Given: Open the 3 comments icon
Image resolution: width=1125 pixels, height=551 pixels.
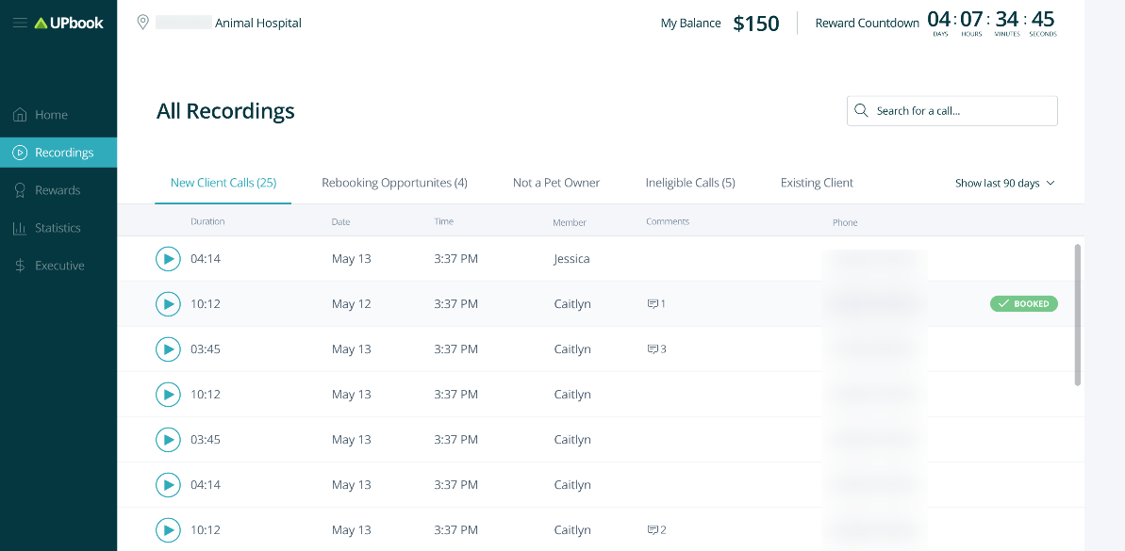Looking at the screenshot, I should [656, 349].
